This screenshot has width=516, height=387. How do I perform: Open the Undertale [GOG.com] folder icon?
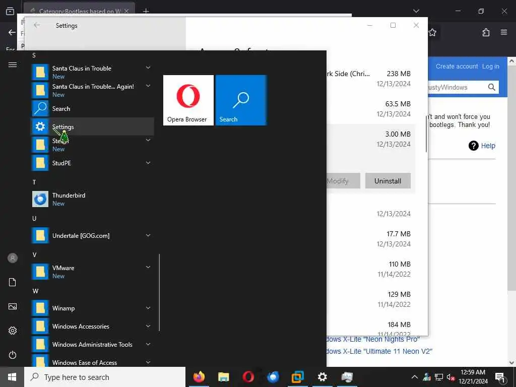(40, 235)
